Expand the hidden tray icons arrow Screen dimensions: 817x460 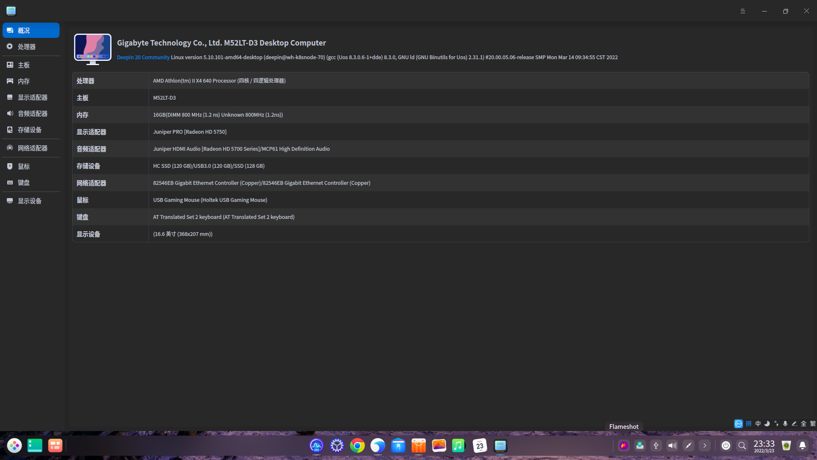(x=705, y=446)
